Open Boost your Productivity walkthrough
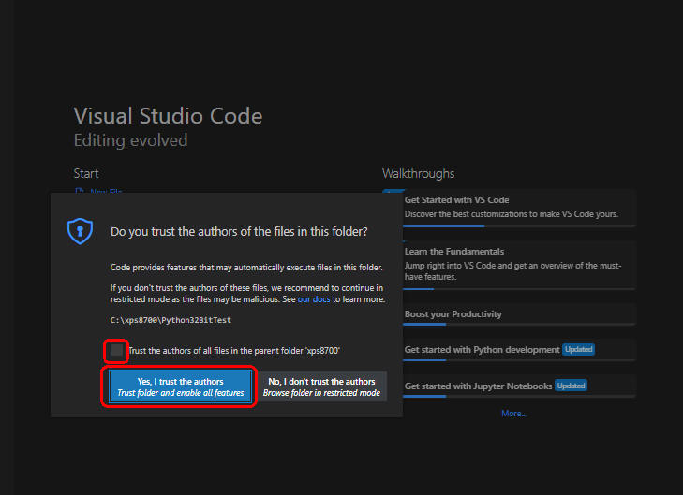Image resolution: width=683 pixels, height=495 pixels. pyautogui.click(x=519, y=314)
